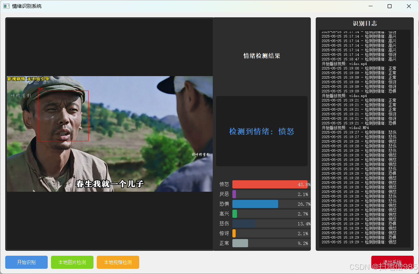Click the 愤怒 emotion label

click(224, 185)
